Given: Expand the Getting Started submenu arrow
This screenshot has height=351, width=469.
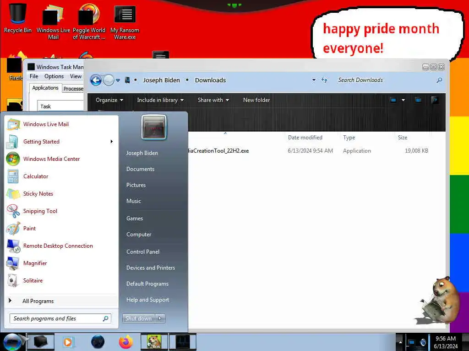Looking at the screenshot, I should (112, 142).
